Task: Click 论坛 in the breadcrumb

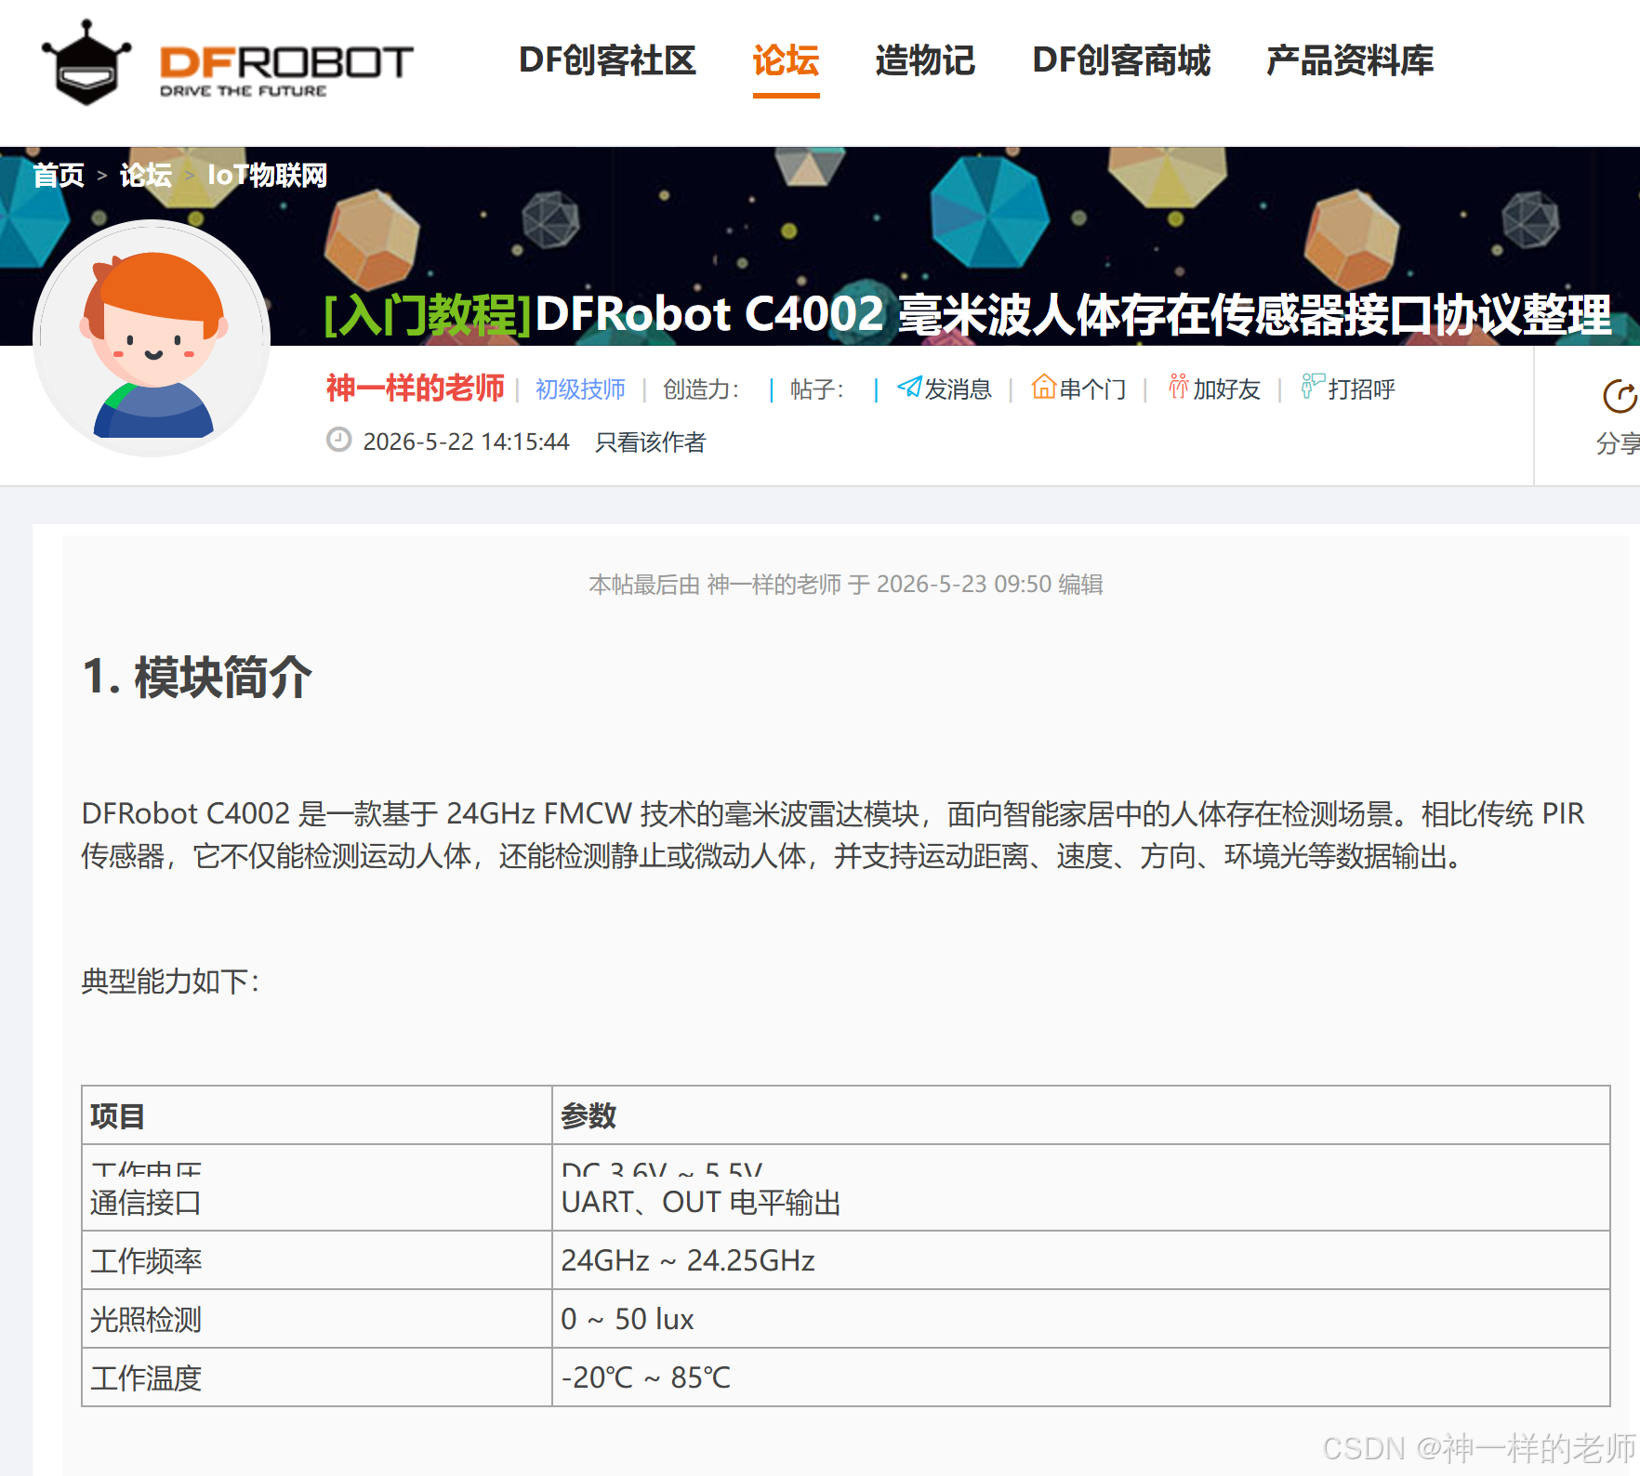Action: click(x=146, y=175)
